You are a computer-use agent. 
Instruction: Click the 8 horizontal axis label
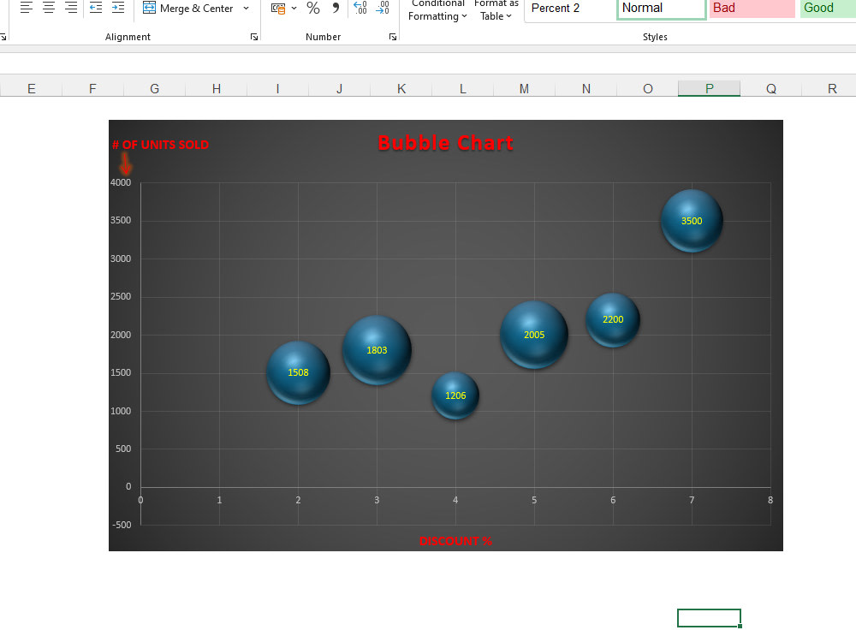[x=770, y=500]
